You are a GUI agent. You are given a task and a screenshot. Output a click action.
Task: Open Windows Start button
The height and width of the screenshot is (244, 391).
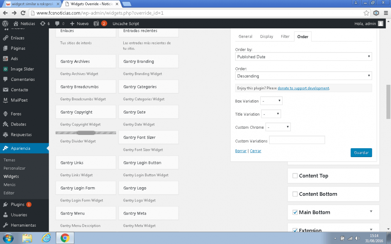(8, 238)
